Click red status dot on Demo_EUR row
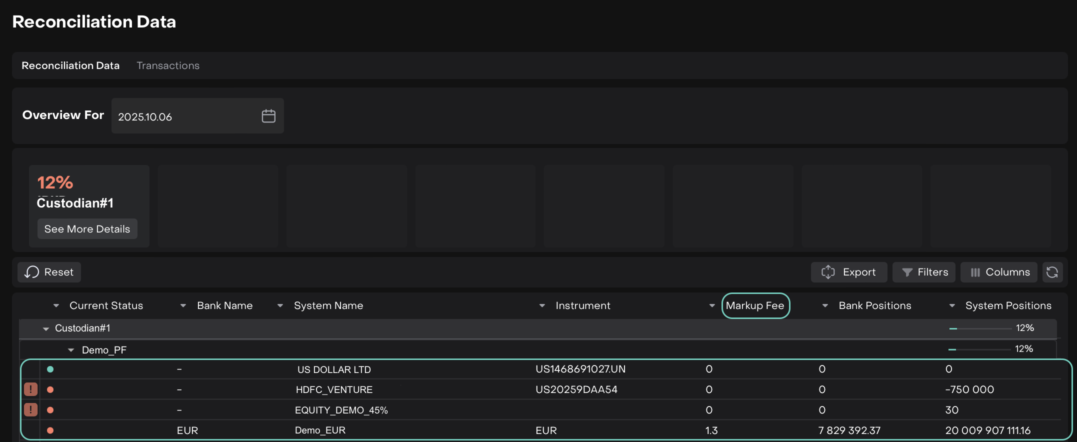Viewport: 1077px width, 442px height. coord(50,430)
